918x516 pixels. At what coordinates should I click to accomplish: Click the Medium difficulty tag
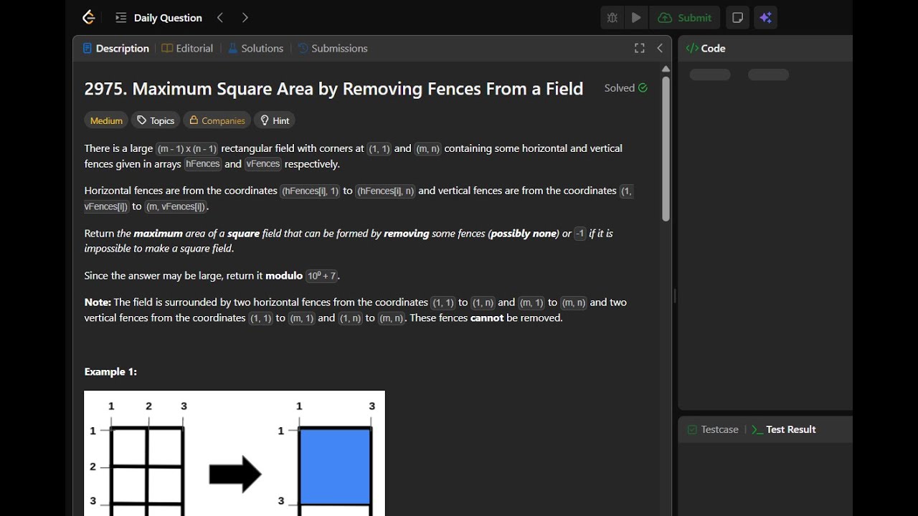106,120
